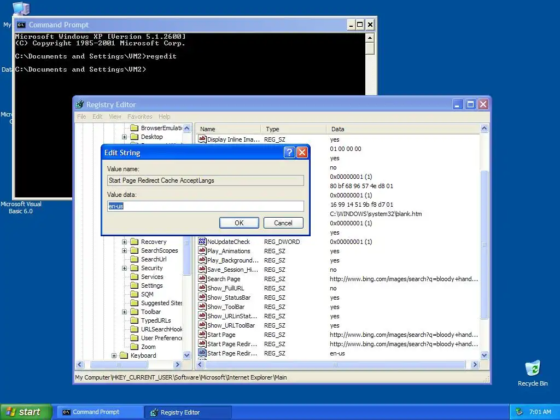Click the Edit String help question-mark button
This screenshot has height=420, width=560.
(289, 153)
